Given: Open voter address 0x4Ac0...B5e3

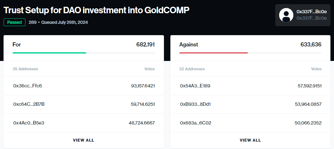Looking at the screenshot, I should click(29, 123).
